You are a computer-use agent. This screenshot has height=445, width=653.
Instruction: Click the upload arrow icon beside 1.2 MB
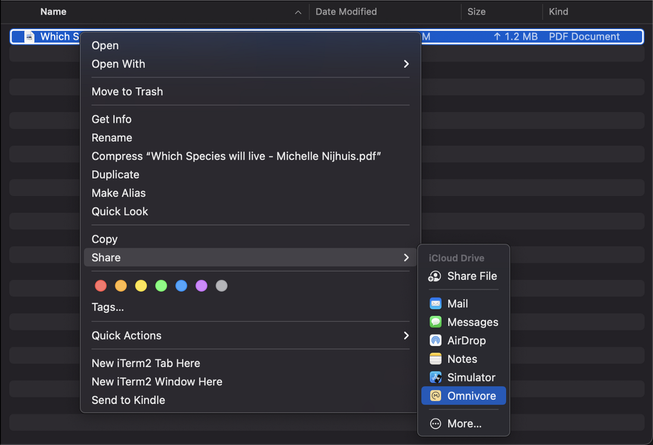(x=497, y=37)
